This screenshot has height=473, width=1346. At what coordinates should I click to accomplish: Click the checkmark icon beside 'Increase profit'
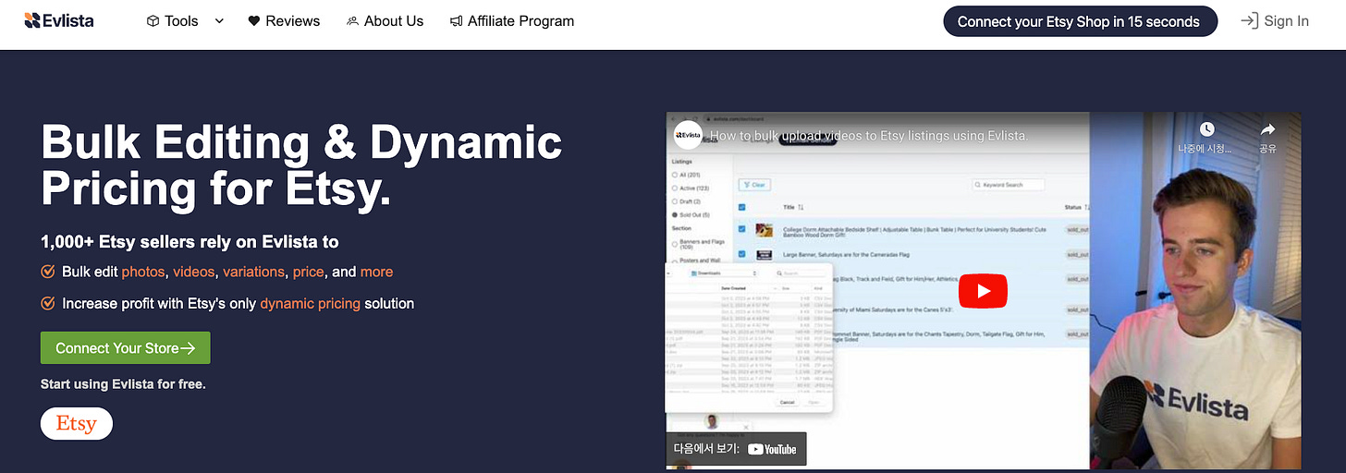tap(48, 303)
